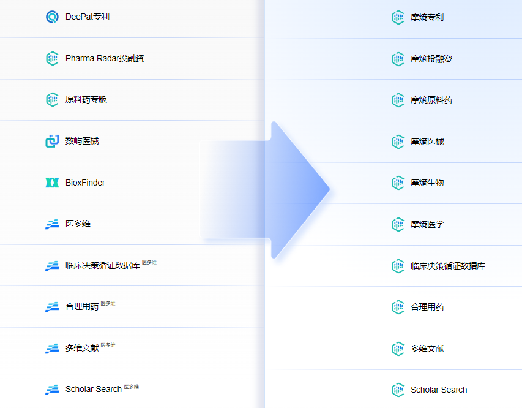Click the Pharma Radar投融资 hexagon icon
Viewport: 522px width, 408px height.
click(52, 58)
